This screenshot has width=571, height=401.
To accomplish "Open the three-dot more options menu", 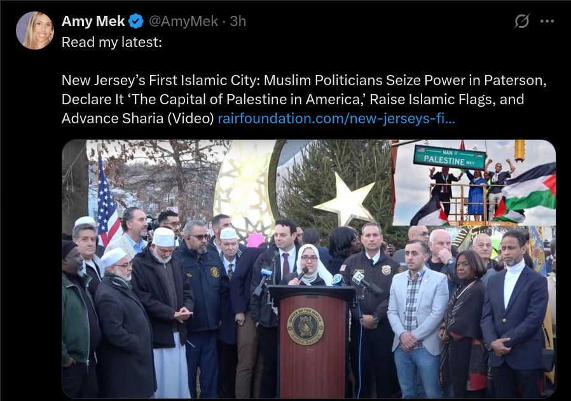I will (547, 21).
